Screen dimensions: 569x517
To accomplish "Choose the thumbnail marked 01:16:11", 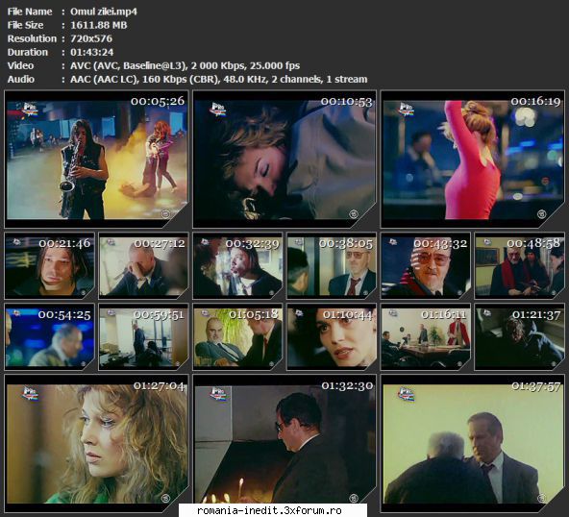I will tap(426, 337).
